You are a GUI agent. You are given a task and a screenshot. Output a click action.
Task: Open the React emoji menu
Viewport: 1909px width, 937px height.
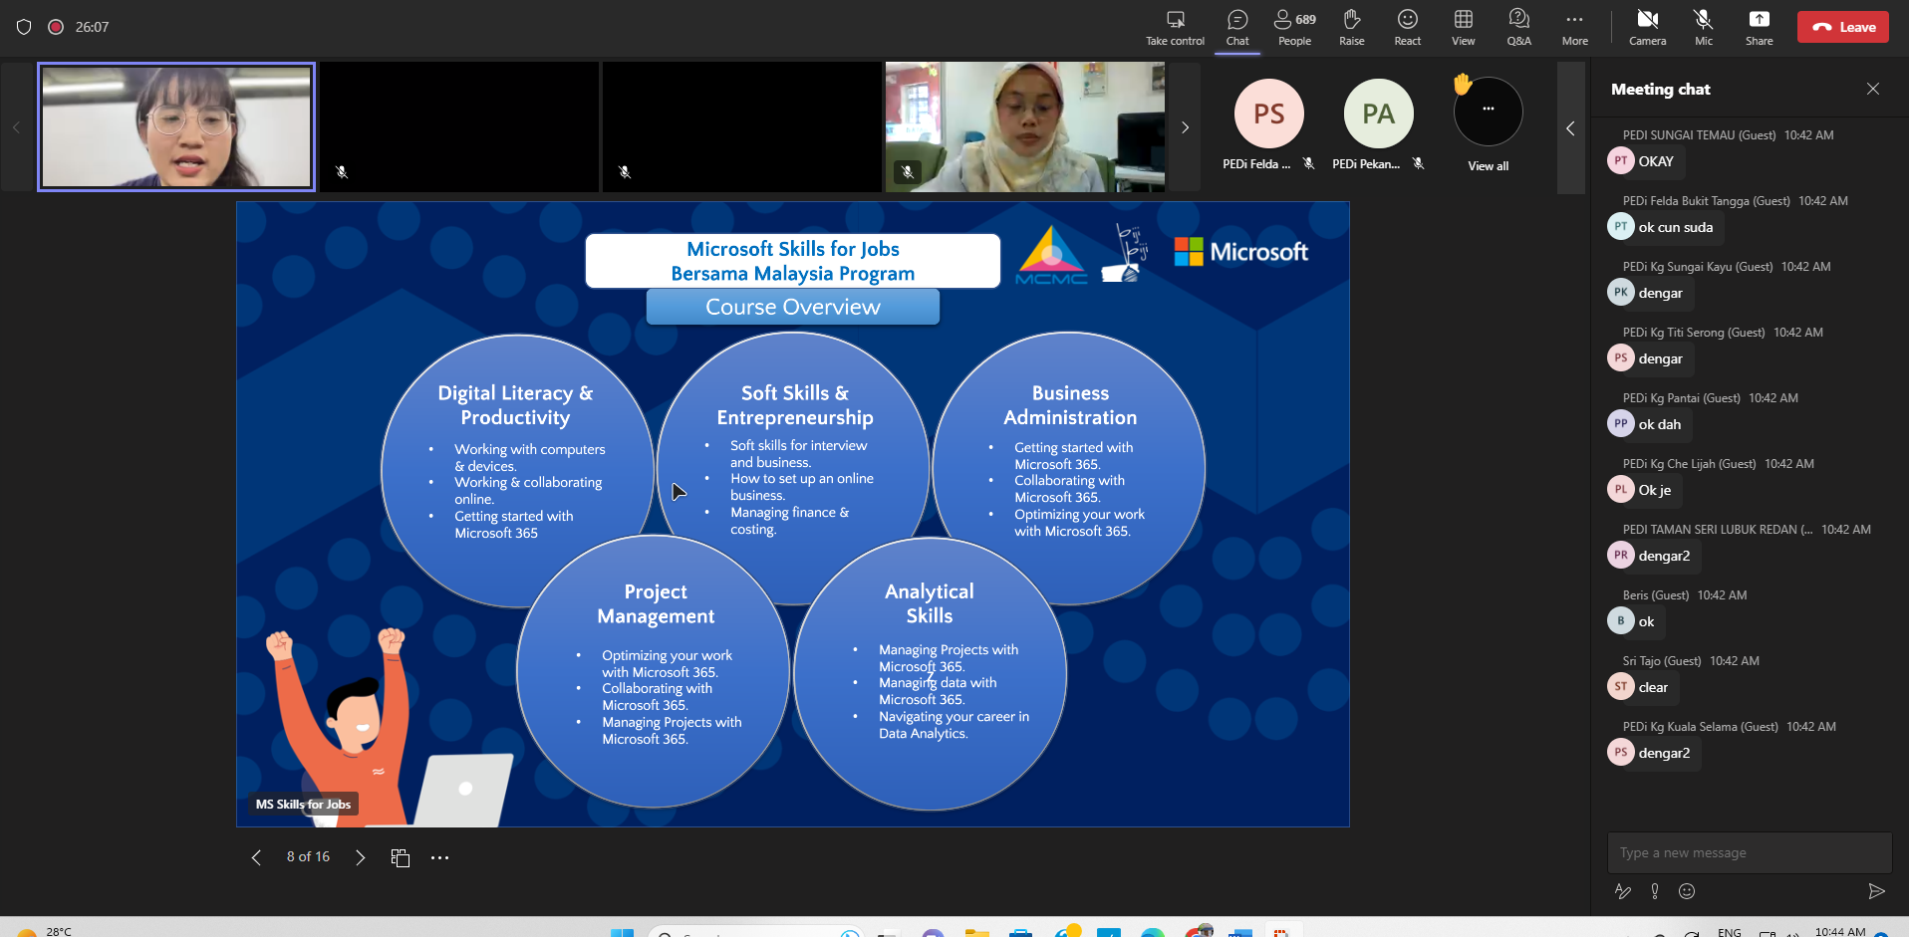pyautogui.click(x=1407, y=27)
